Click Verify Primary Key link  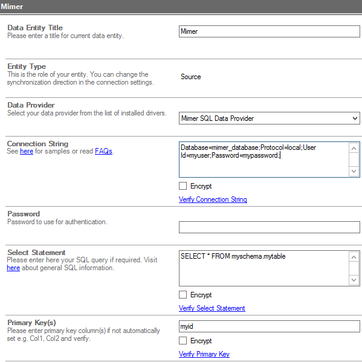(x=204, y=354)
